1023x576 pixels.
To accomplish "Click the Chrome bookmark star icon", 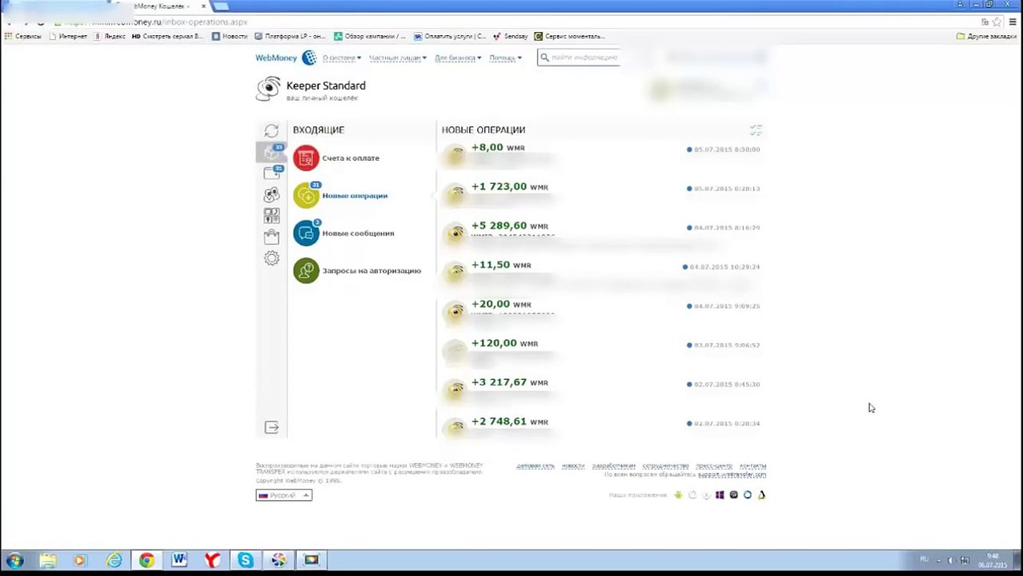I will click(x=997, y=22).
